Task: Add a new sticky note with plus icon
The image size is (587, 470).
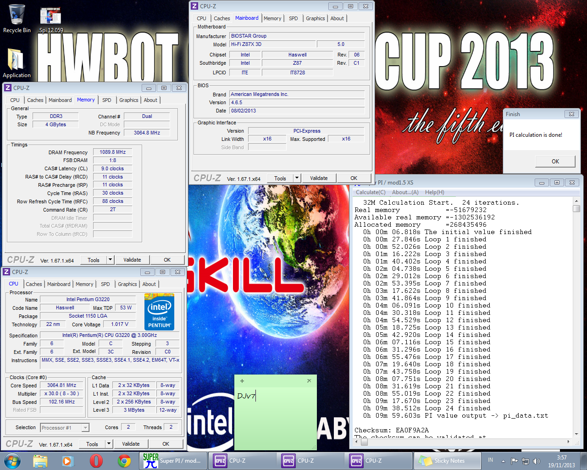Action: click(242, 381)
